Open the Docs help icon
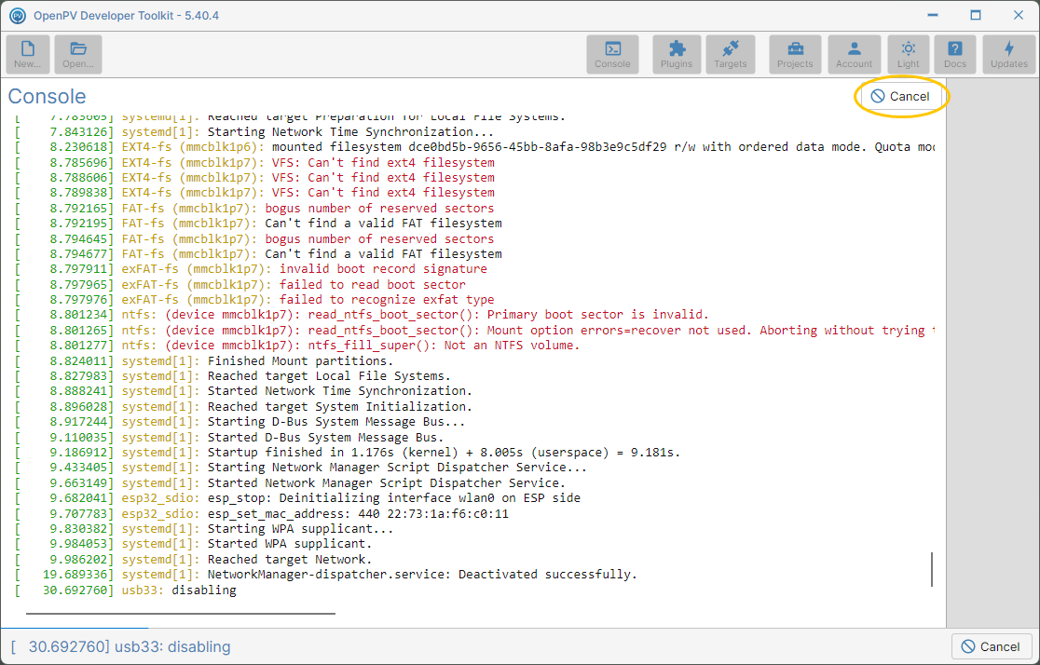1040x665 pixels. [955, 54]
